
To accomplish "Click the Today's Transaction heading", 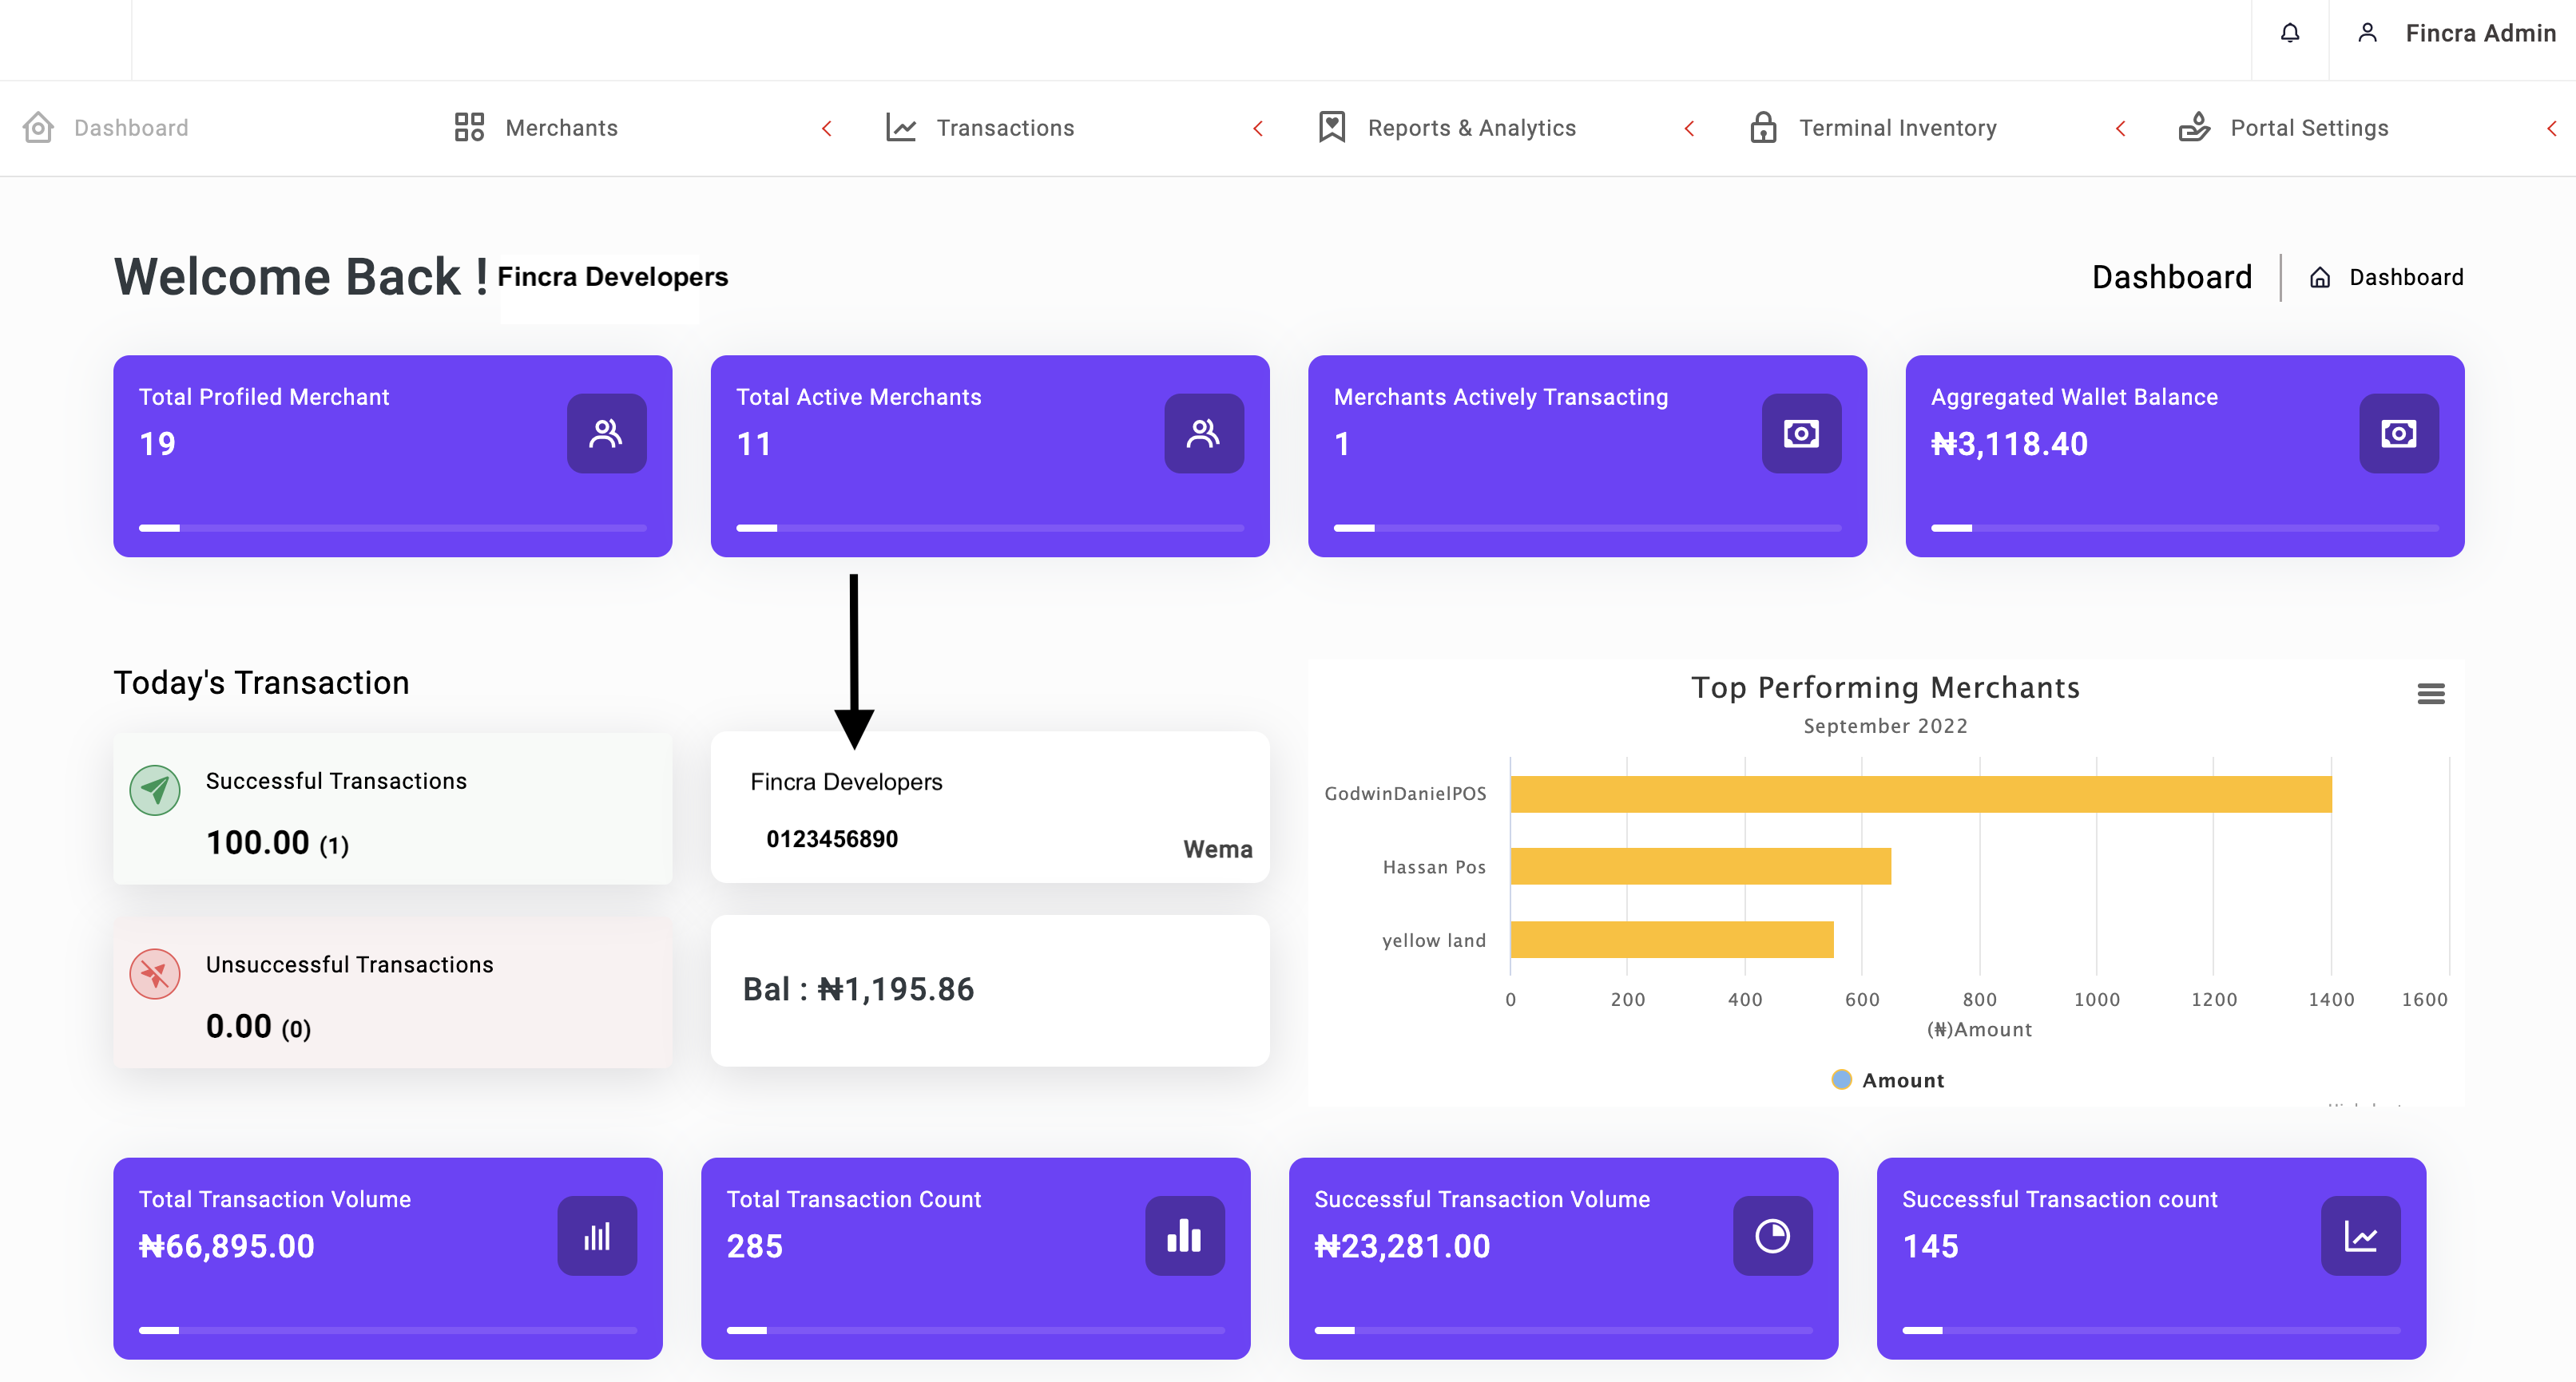I will (261, 683).
